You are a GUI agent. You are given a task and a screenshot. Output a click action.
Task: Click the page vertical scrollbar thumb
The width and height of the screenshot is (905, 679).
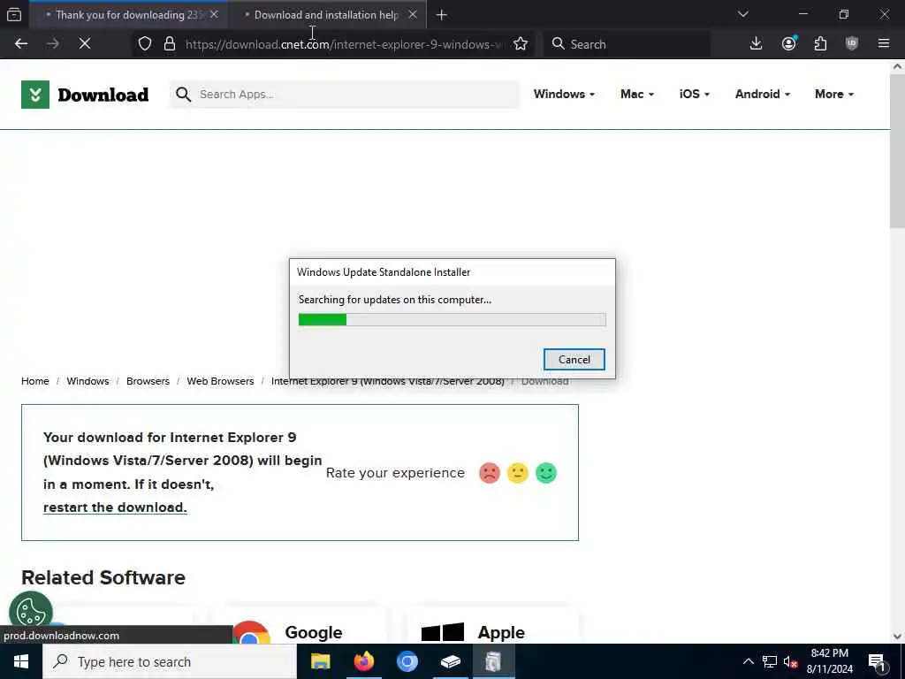pyautogui.click(x=898, y=151)
